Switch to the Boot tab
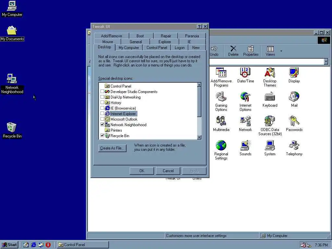The width and height of the screenshot is (332, 249). pos(140,36)
